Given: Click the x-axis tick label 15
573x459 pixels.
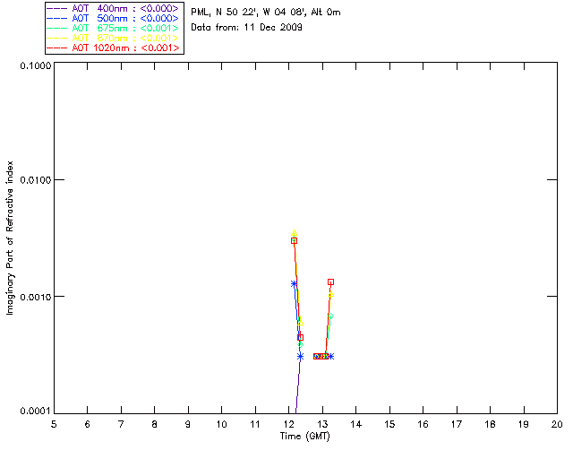Looking at the screenshot, I should pos(389,424).
